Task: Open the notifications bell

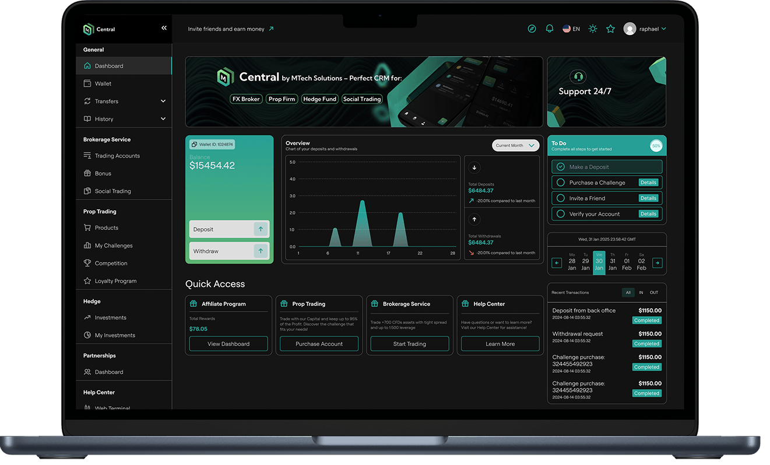Action: [549, 29]
